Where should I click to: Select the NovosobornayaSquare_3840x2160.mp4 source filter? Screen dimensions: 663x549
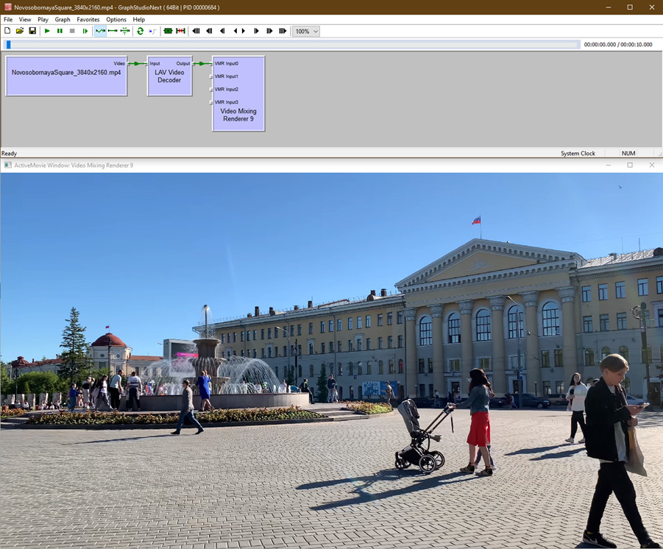66,79
